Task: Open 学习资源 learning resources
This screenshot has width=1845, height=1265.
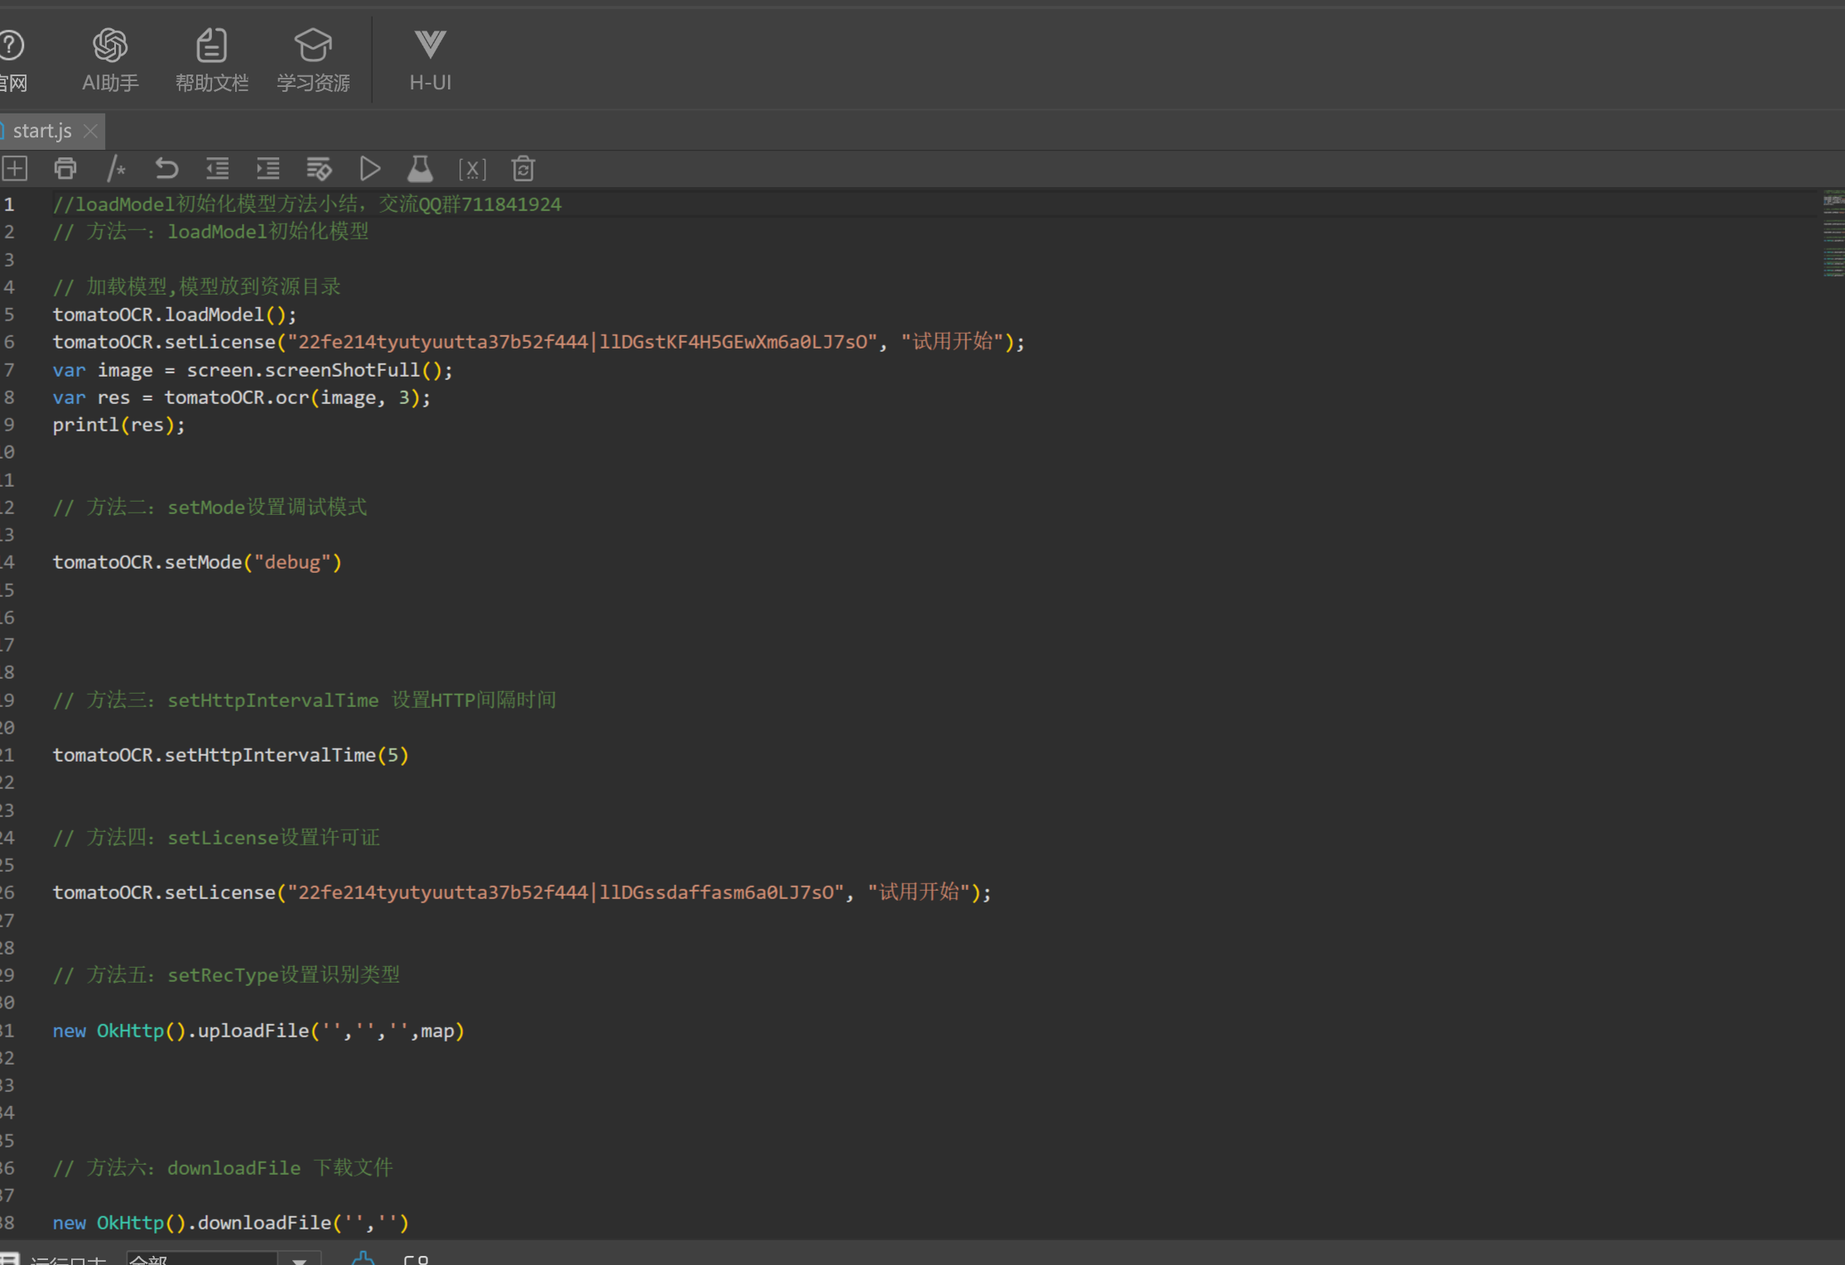Action: (313, 60)
